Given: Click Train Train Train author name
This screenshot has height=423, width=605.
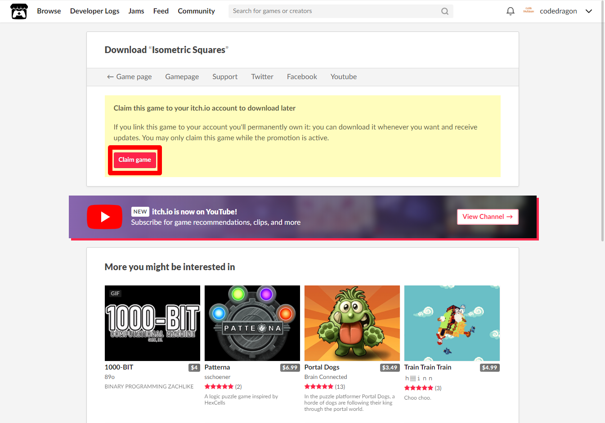Looking at the screenshot, I should pyautogui.click(x=419, y=378).
